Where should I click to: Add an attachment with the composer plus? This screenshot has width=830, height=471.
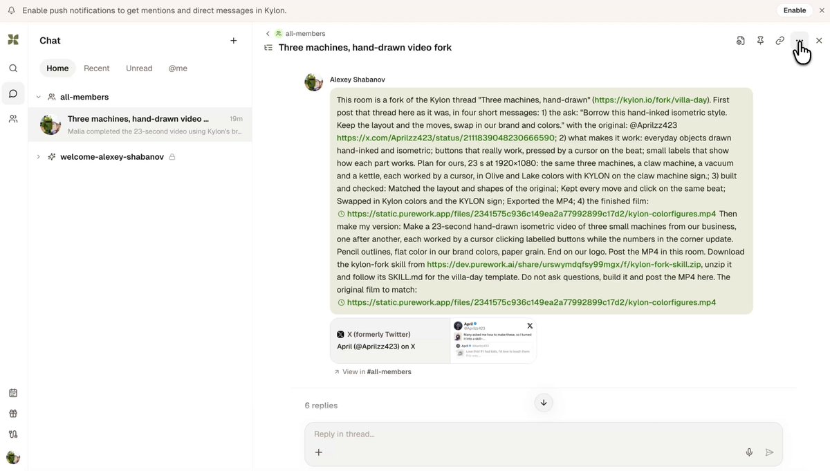click(x=319, y=452)
